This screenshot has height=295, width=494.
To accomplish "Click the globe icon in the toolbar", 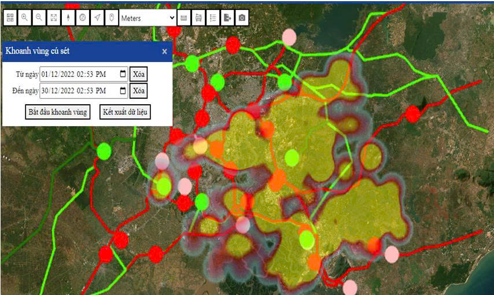I will [x=83, y=18].
